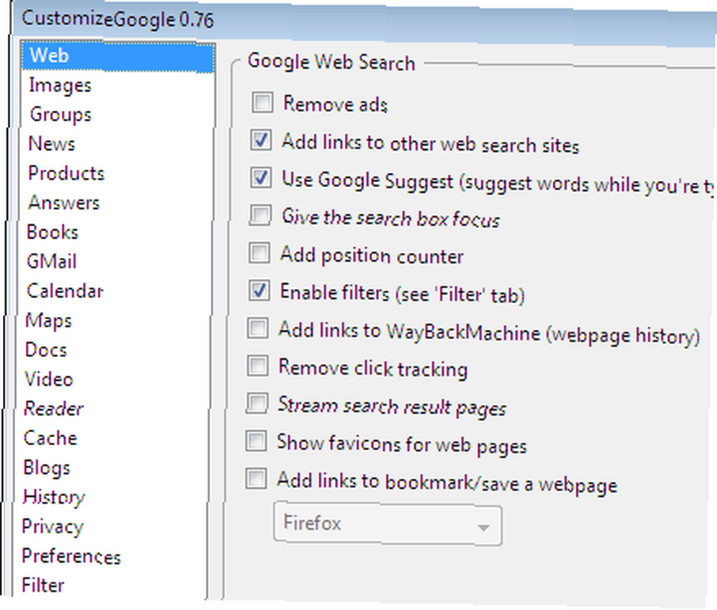Check Stream search result pages

257,404
